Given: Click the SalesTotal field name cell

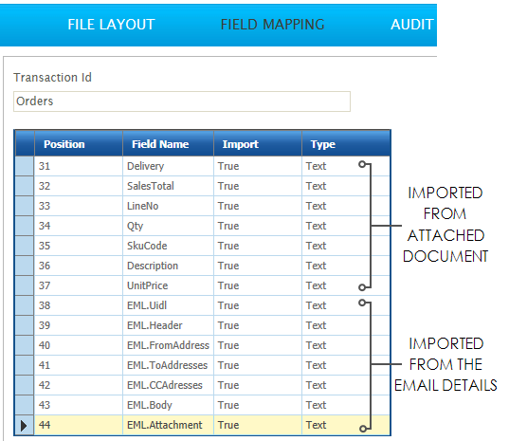Looking at the screenshot, I should click(x=168, y=186).
